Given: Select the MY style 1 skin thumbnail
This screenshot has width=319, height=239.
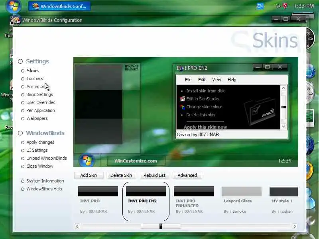Looking at the screenshot, I should coord(284,192).
